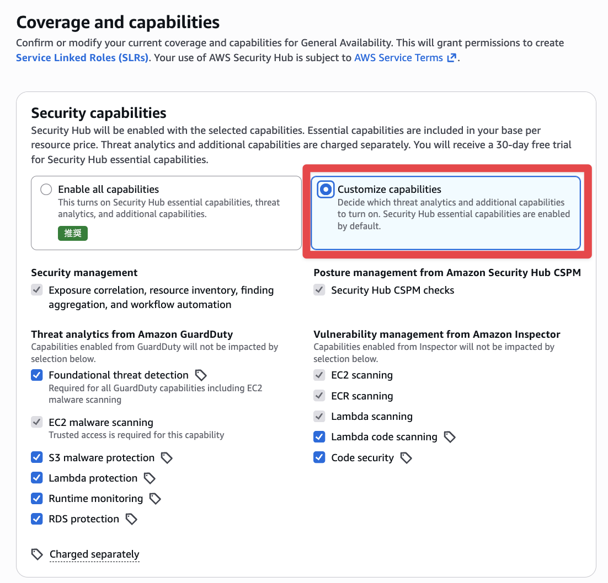Image resolution: width=608 pixels, height=583 pixels.
Task: Click tag icon next to RDS protection
Action: [x=131, y=519]
